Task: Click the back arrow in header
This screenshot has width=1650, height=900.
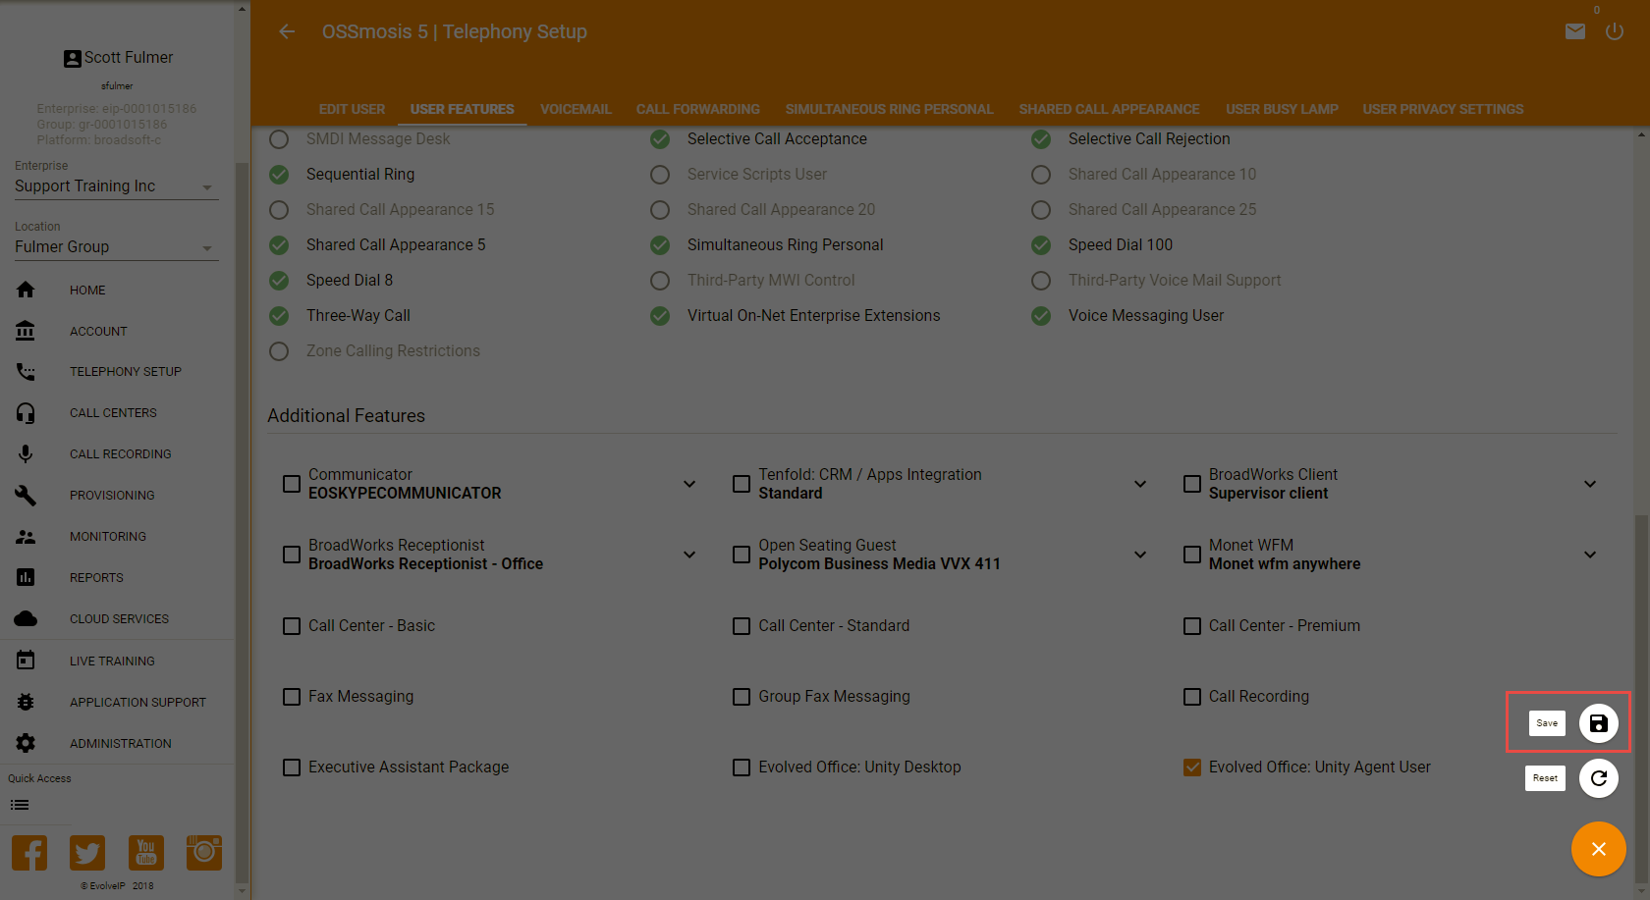Action: (287, 31)
